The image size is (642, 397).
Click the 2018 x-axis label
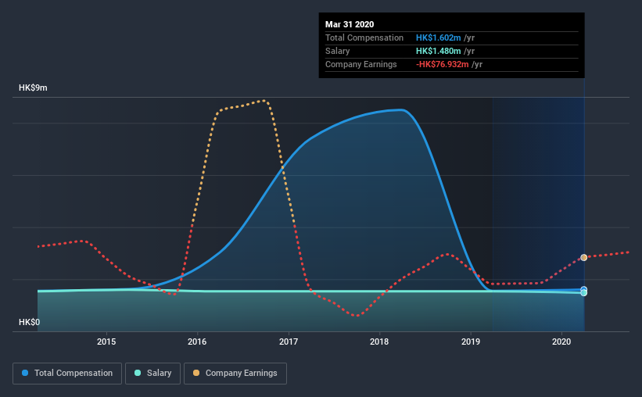(x=379, y=342)
